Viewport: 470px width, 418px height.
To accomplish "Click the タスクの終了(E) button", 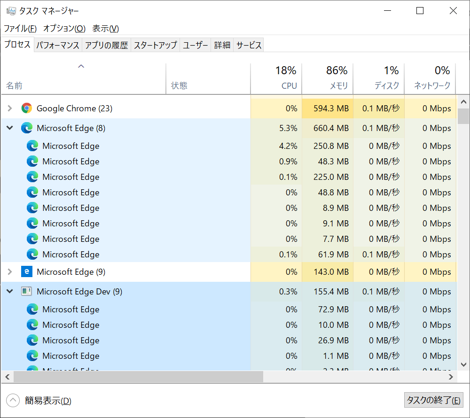I will (433, 400).
